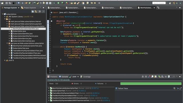Go to last edit location arrow
The image size is (183, 103).
(92, 3)
